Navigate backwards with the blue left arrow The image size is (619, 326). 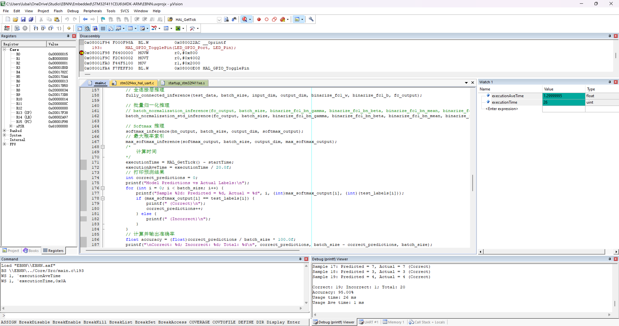pos(85,19)
